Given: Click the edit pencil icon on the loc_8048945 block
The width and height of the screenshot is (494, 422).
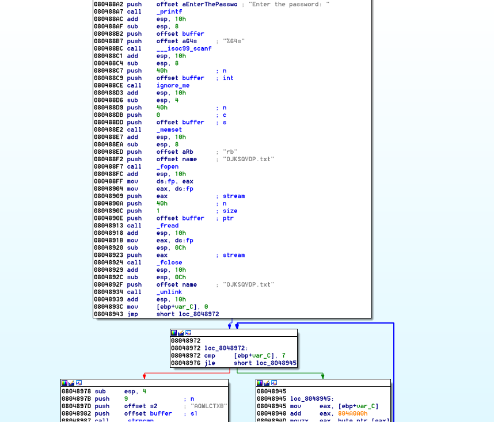Looking at the screenshot, I should coord(267,383).
